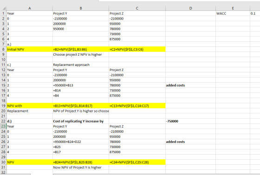Select the =950000+B24+D22 formula cell

(81, 142)
